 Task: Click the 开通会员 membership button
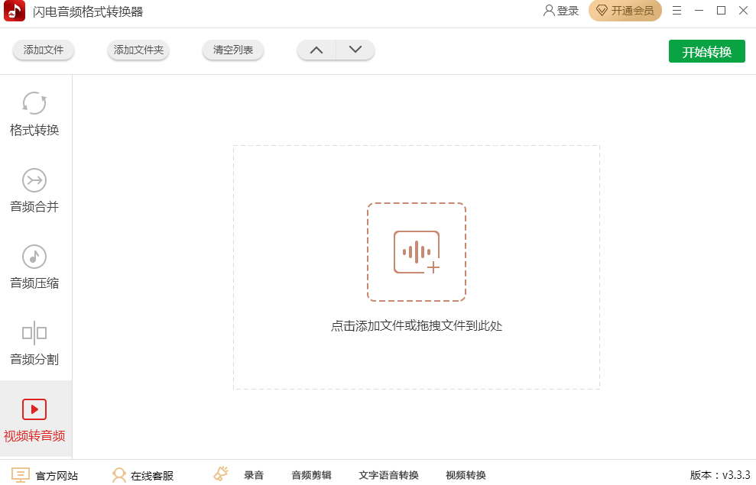(625, 11)
